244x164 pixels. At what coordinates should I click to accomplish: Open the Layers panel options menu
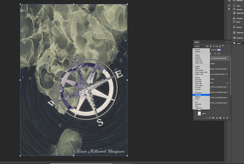(x=230, y=42)
